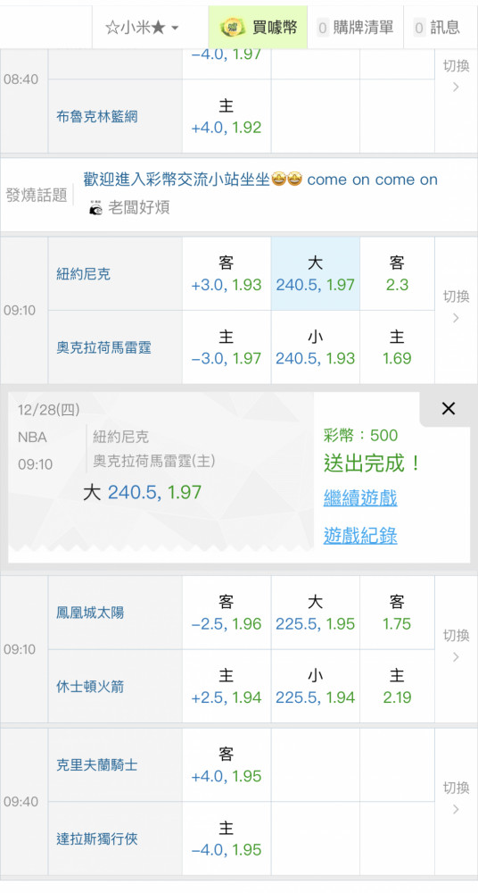Pick 主 2.19 moneyline for Rockets

point(397,687)
